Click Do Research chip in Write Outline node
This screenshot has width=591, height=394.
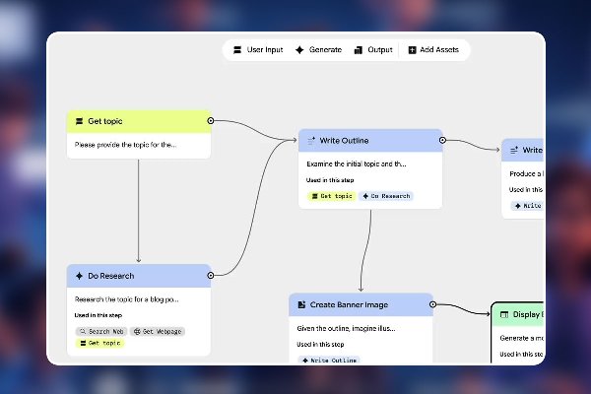(386, 196)
